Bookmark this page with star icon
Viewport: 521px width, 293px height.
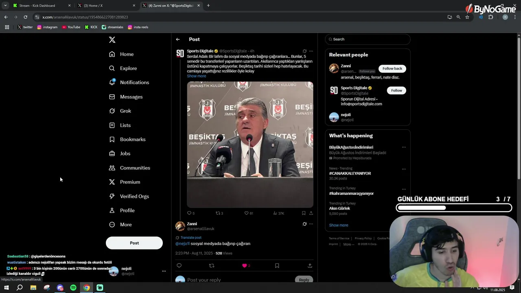tap(467, 17)
